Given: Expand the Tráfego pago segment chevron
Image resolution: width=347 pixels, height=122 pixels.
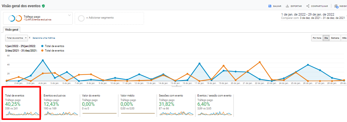Looking at the screenshot, I should pos(69,15).
